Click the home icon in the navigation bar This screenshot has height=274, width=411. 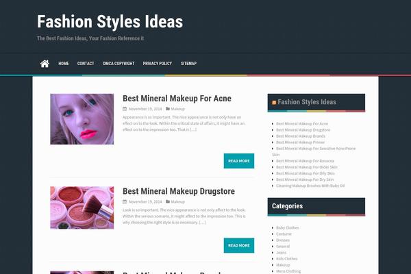tap(45, 64)
